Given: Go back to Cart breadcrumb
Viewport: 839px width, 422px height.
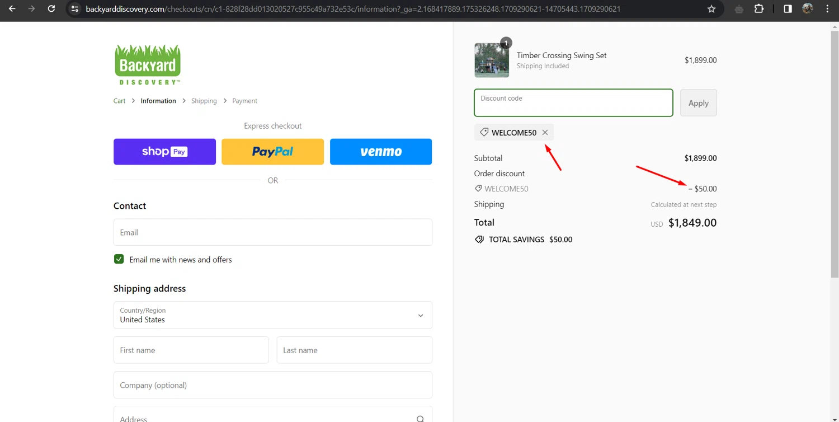Looking at the screenshot, I should pos(119,101).
